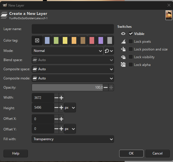Enable Lock pixels checkbox

click(131, 42)
